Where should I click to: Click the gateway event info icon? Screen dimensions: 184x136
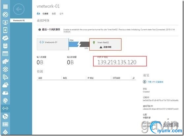(40, 30)
